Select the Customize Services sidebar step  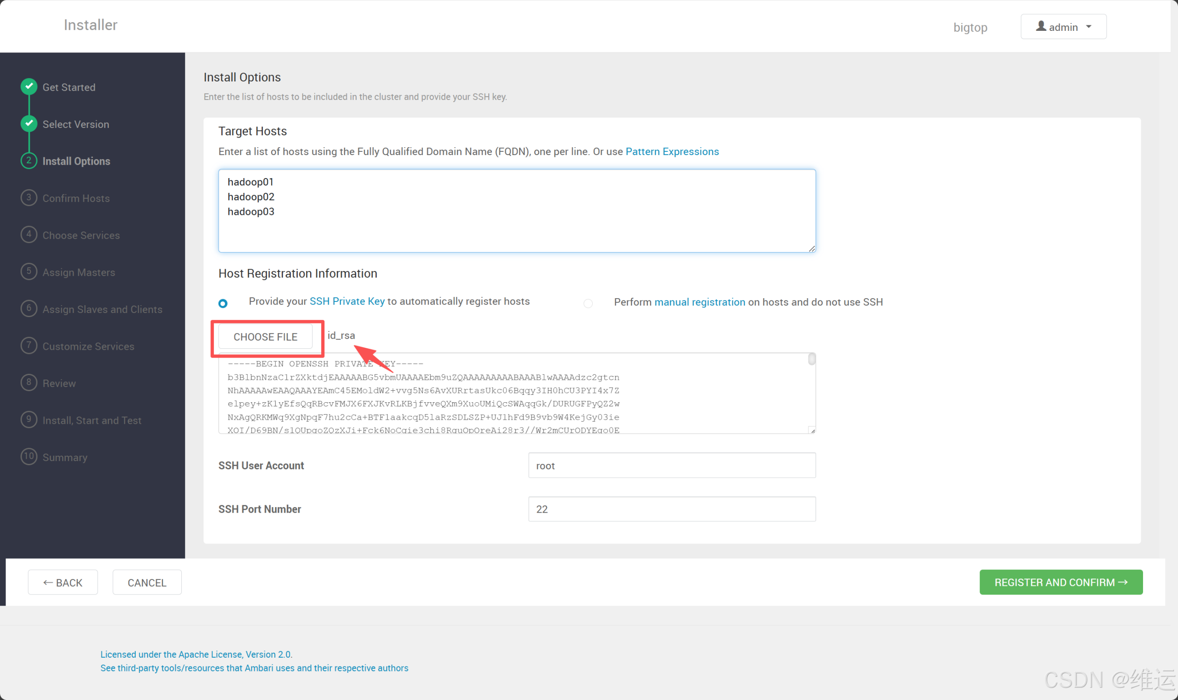(x=88, y=346)
